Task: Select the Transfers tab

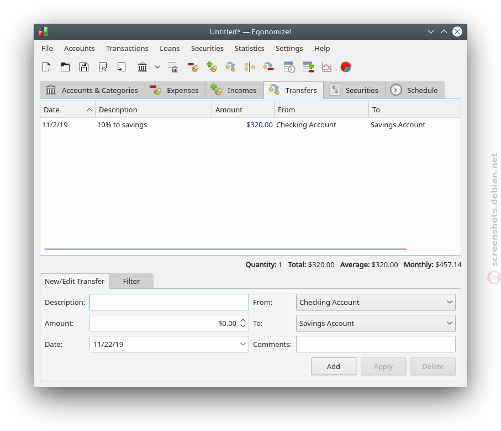Action: [x=294, y=90]
